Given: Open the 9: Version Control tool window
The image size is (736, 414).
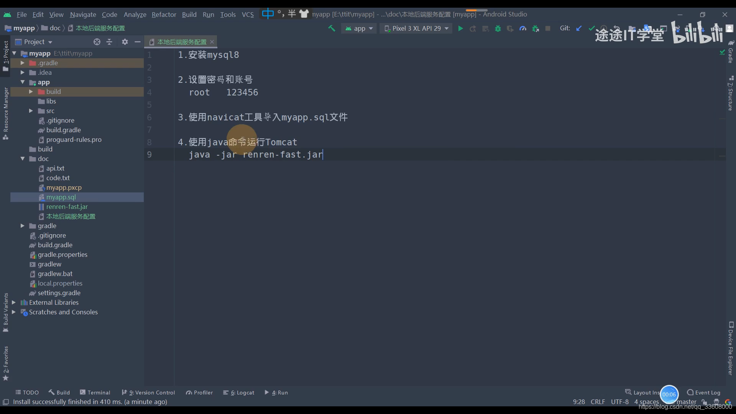Looking at the screenshot, I should tap(148, 393).
